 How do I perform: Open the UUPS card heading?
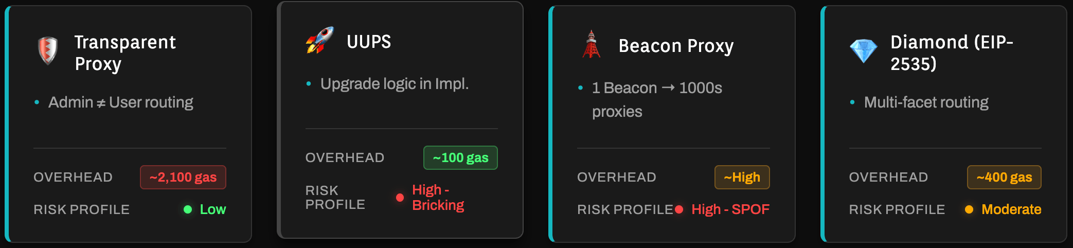(369, 42)
